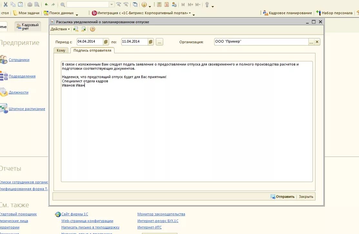Screen dimensions: 359x234
Task: Open the Calendar icon
Action: (x=167, y=4)
